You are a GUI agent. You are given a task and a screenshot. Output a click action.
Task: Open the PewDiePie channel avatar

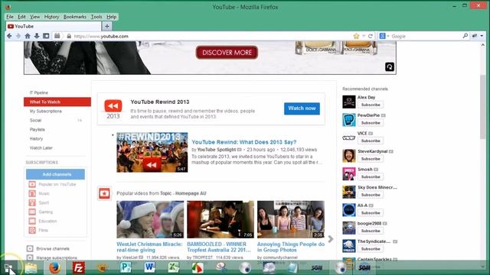point(349,120)
